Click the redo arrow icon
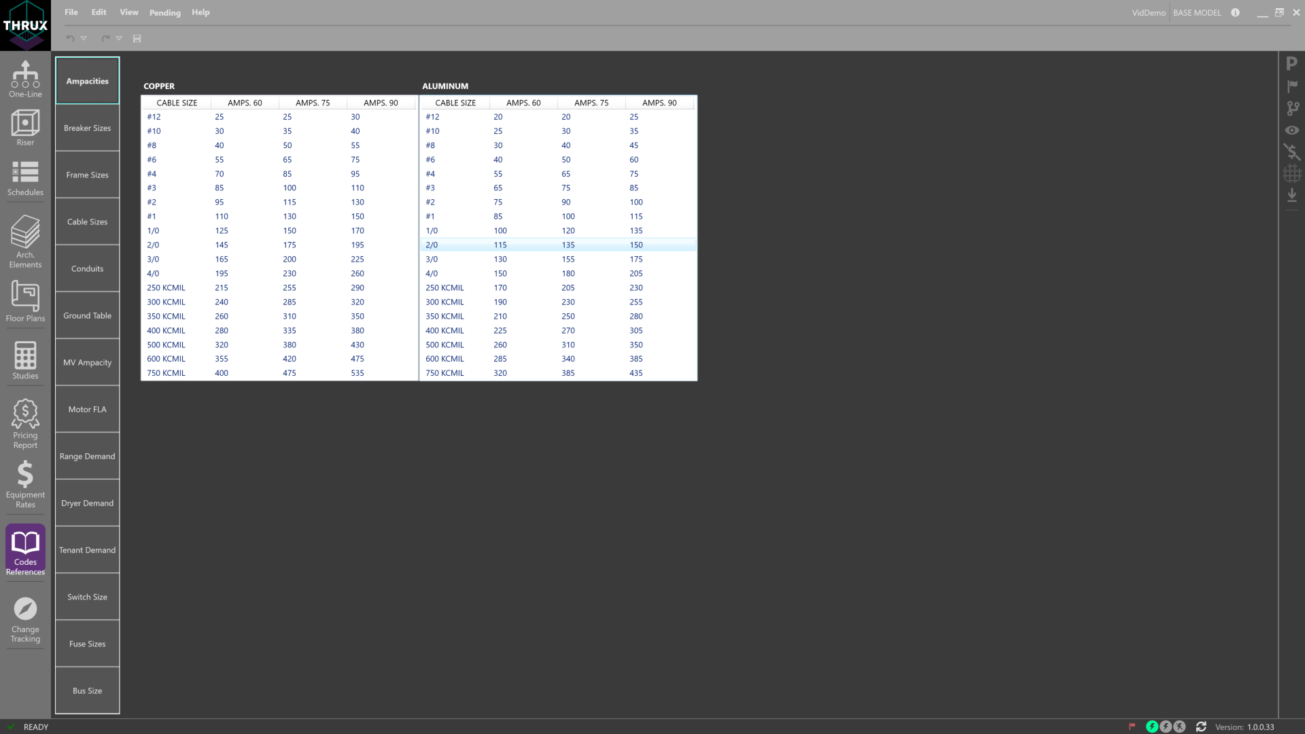1305x734 pixels. pyautogui.click(x=105, y=39)
